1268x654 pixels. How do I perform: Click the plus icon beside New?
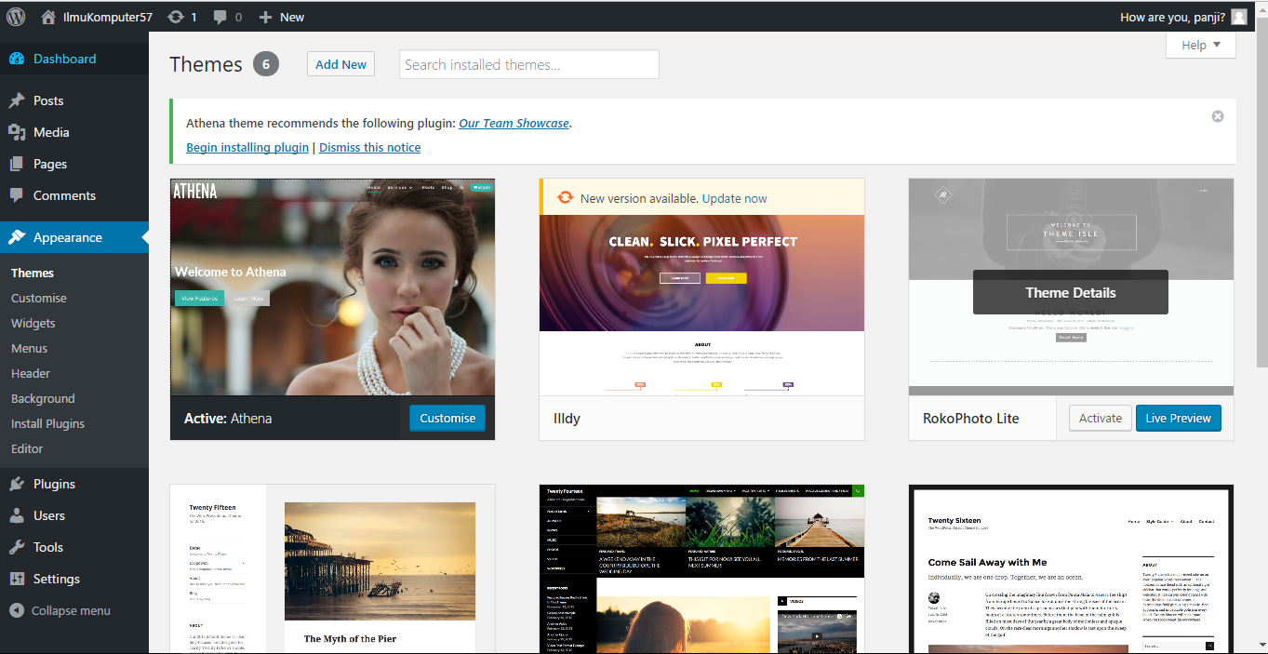265,17
